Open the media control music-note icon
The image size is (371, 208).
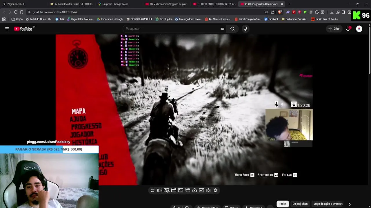[338, 12]
